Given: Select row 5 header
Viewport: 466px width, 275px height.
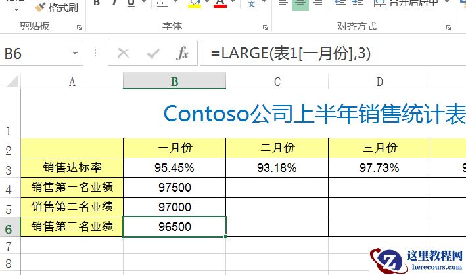Looking at the screenshot, I should [10, 207].
